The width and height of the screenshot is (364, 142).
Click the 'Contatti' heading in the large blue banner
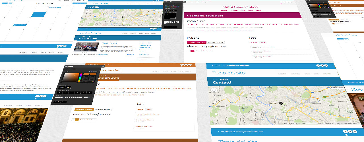point(222,83)
